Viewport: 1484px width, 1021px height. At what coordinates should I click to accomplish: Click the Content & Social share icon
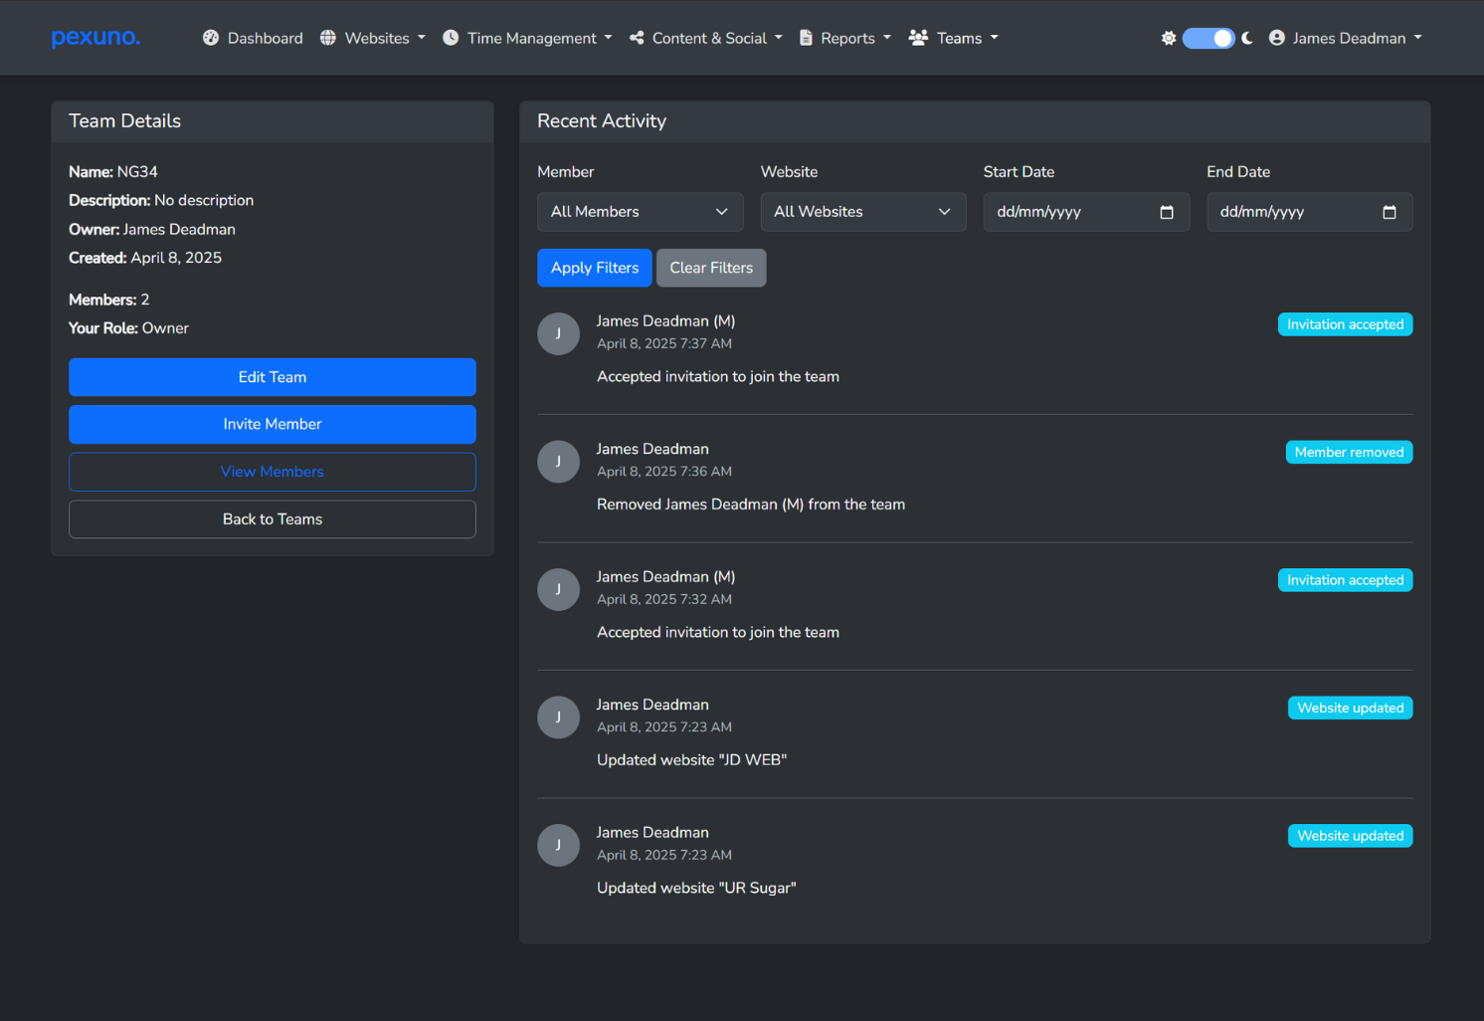click(x=637, y=38)
